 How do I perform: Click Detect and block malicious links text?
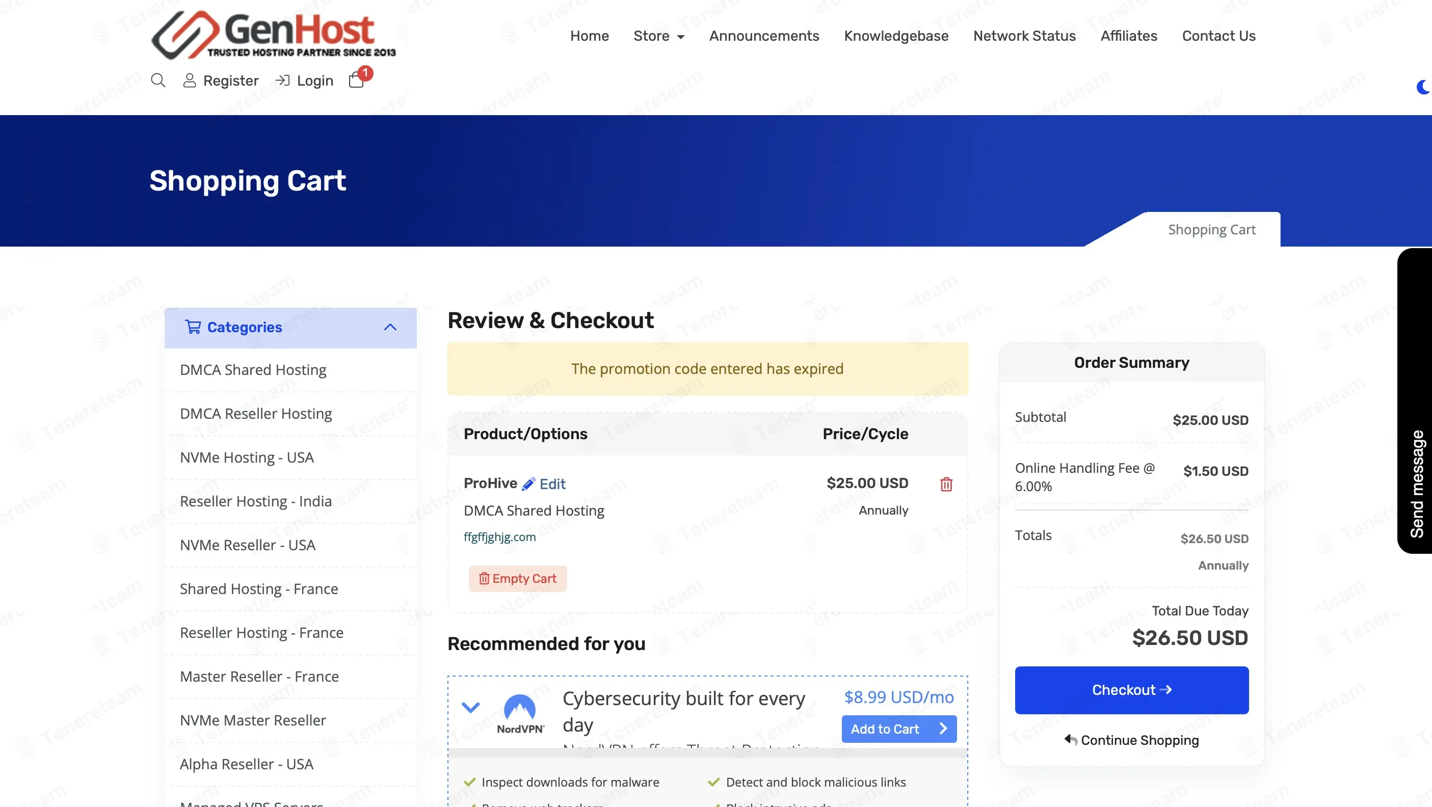(815, 782)
